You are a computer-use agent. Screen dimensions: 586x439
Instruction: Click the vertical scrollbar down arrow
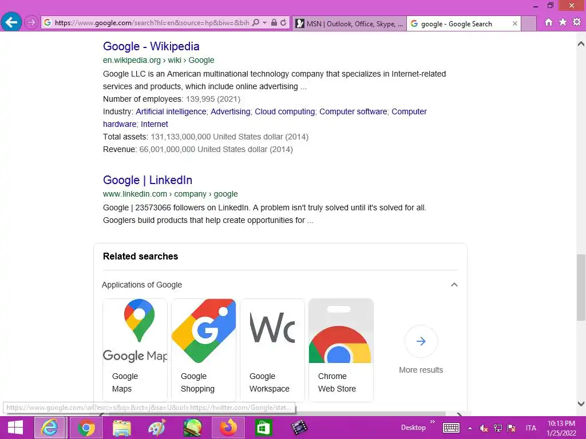[581, 404]
